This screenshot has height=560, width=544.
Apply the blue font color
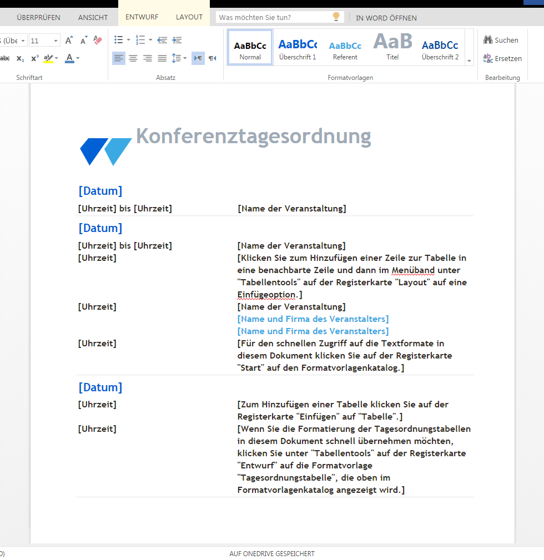click(x=69, y=58)
